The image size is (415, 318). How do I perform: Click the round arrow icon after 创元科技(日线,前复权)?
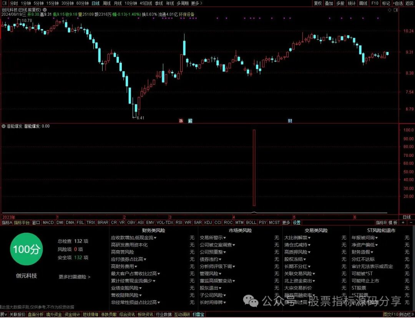[x=45, y=10]
